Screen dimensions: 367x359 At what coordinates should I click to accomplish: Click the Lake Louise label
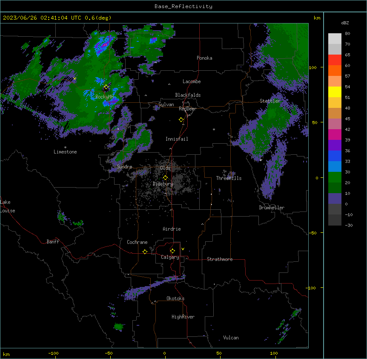[x=8, y=206]
